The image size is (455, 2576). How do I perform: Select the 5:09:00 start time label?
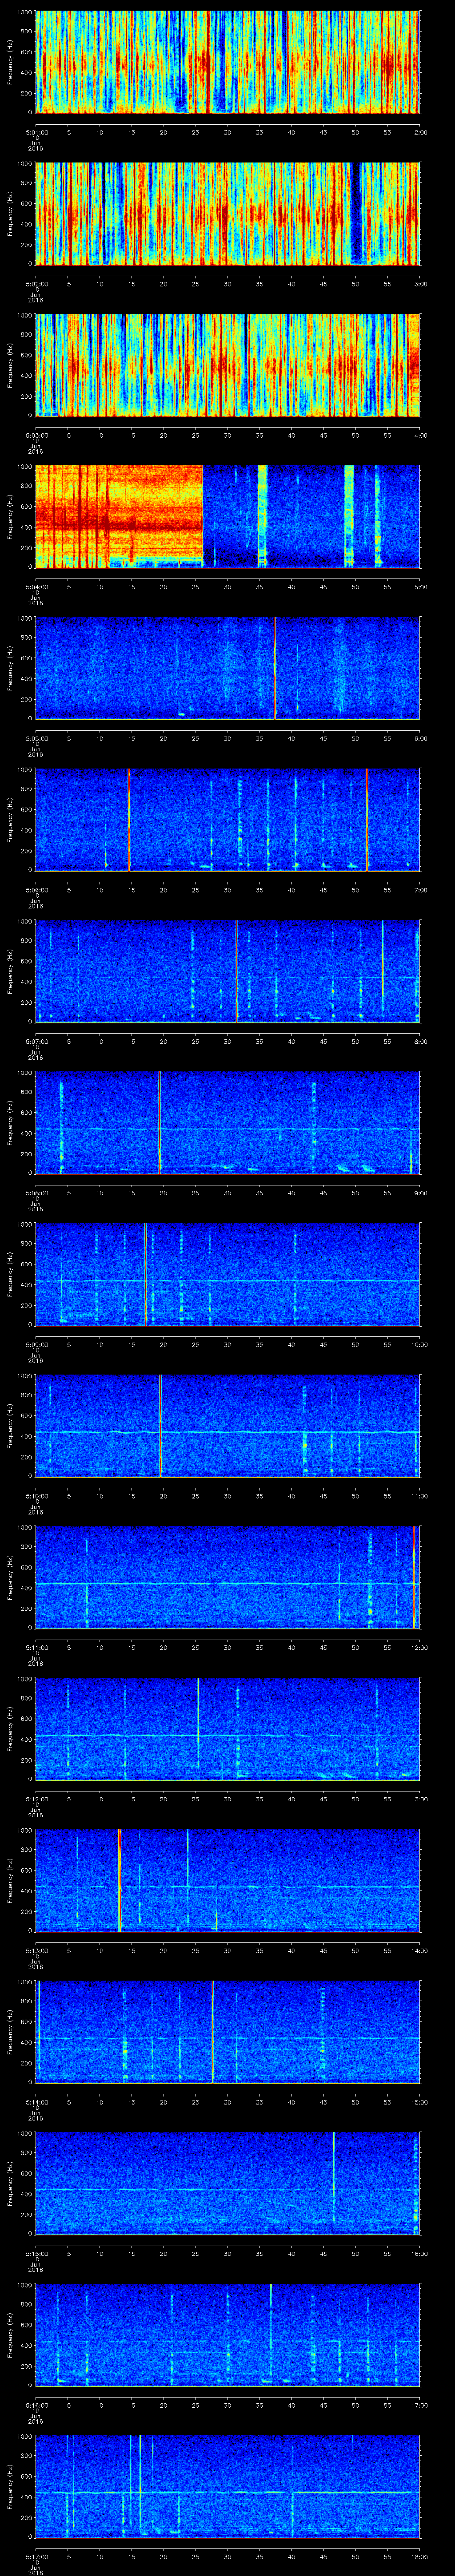36,1344
